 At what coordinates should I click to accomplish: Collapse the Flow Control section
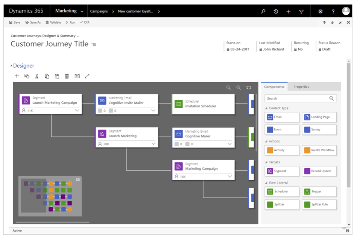266,183
